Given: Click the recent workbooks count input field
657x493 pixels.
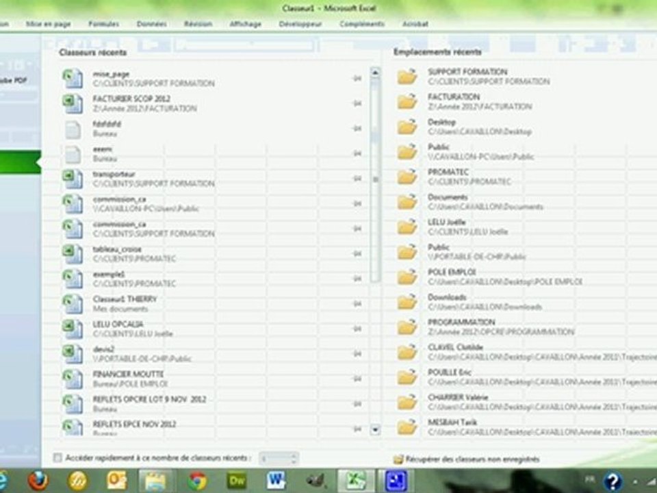Looking at the screenshot, I should pos(274,459).
